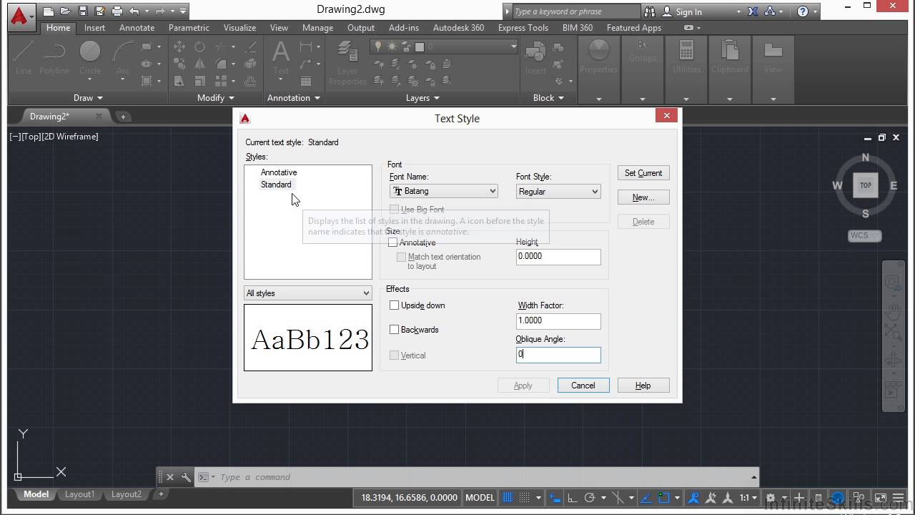915x515 pixels.
Task: Open the WCS coordinate system dropdown
Action: pos(865,235)
